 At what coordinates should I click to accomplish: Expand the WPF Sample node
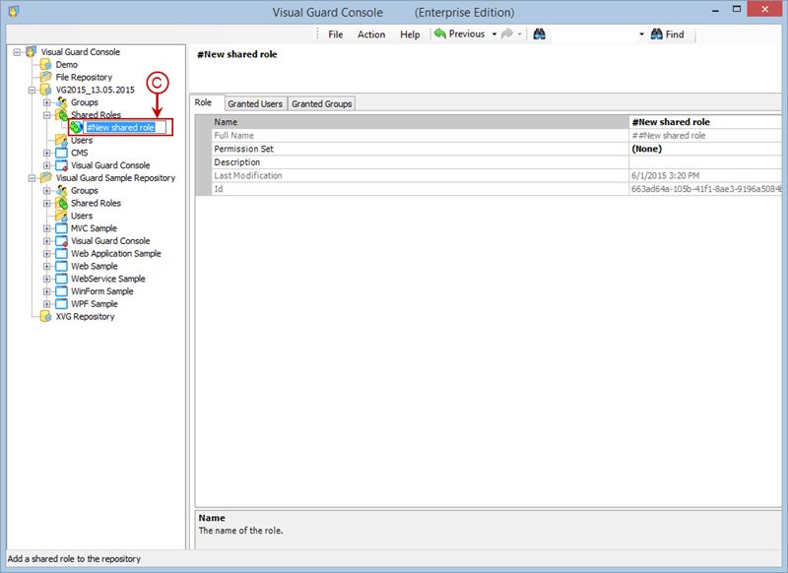46,304
